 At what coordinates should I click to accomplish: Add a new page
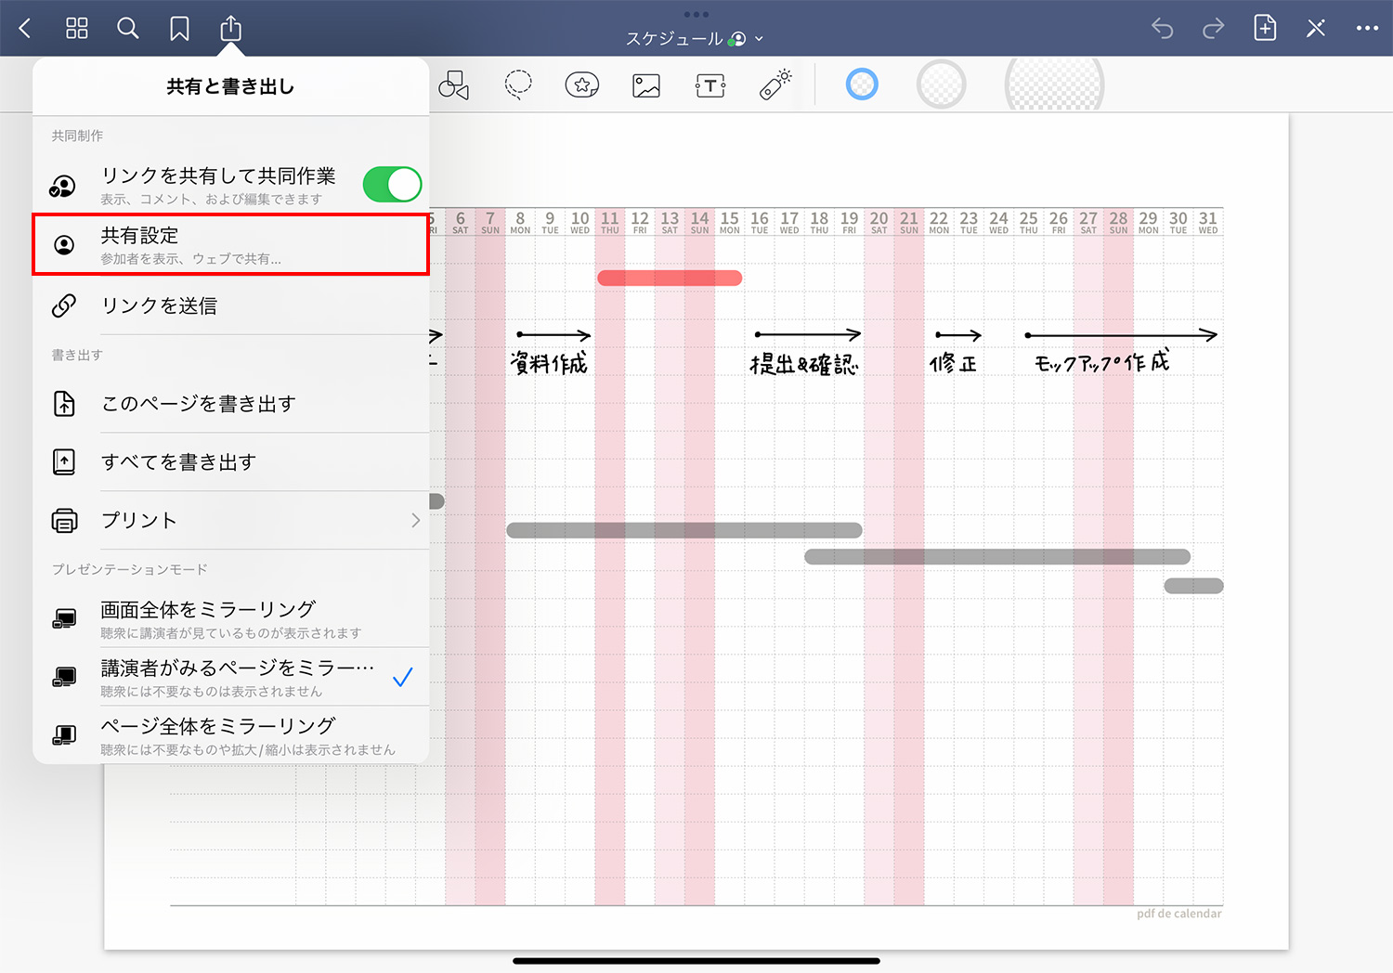[x=1265, y=28]
